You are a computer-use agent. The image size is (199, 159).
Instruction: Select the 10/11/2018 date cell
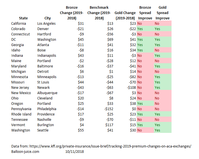75,152
